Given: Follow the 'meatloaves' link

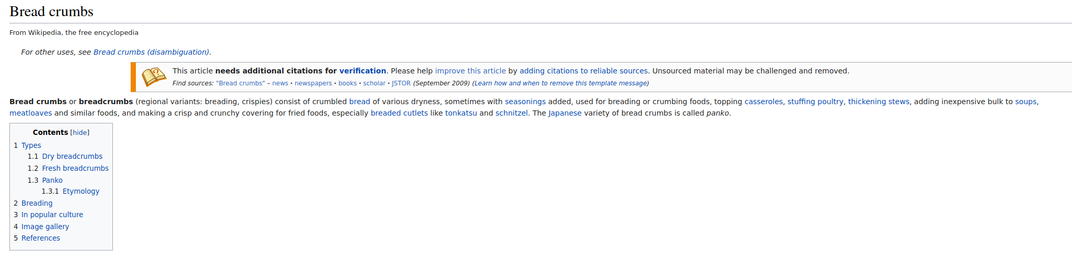Looking at the screenshot, I should point(31,113).
